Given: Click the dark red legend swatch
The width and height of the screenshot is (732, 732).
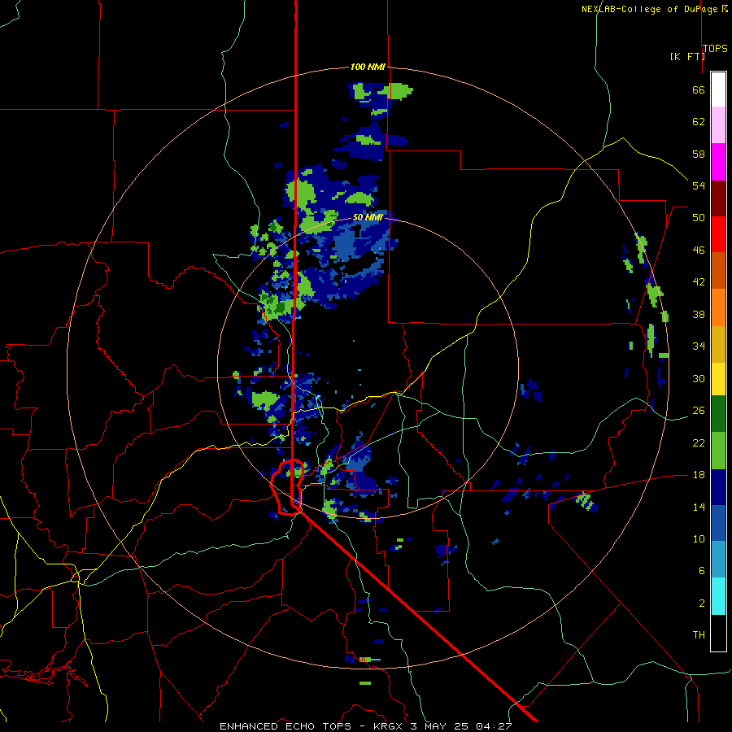Looking at the screenshot, I should [x=718, y=198].
